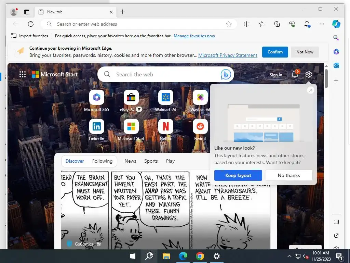The image size is (350, 263).
Task: Click No thanks
Action: point(288,175)
